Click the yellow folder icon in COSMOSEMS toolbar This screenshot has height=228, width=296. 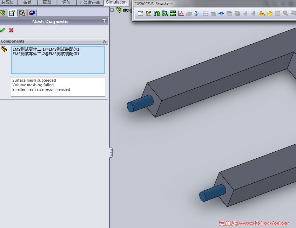click(x=270, y=13)
